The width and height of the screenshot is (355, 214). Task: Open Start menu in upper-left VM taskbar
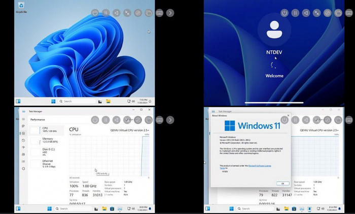pos(53,102)
